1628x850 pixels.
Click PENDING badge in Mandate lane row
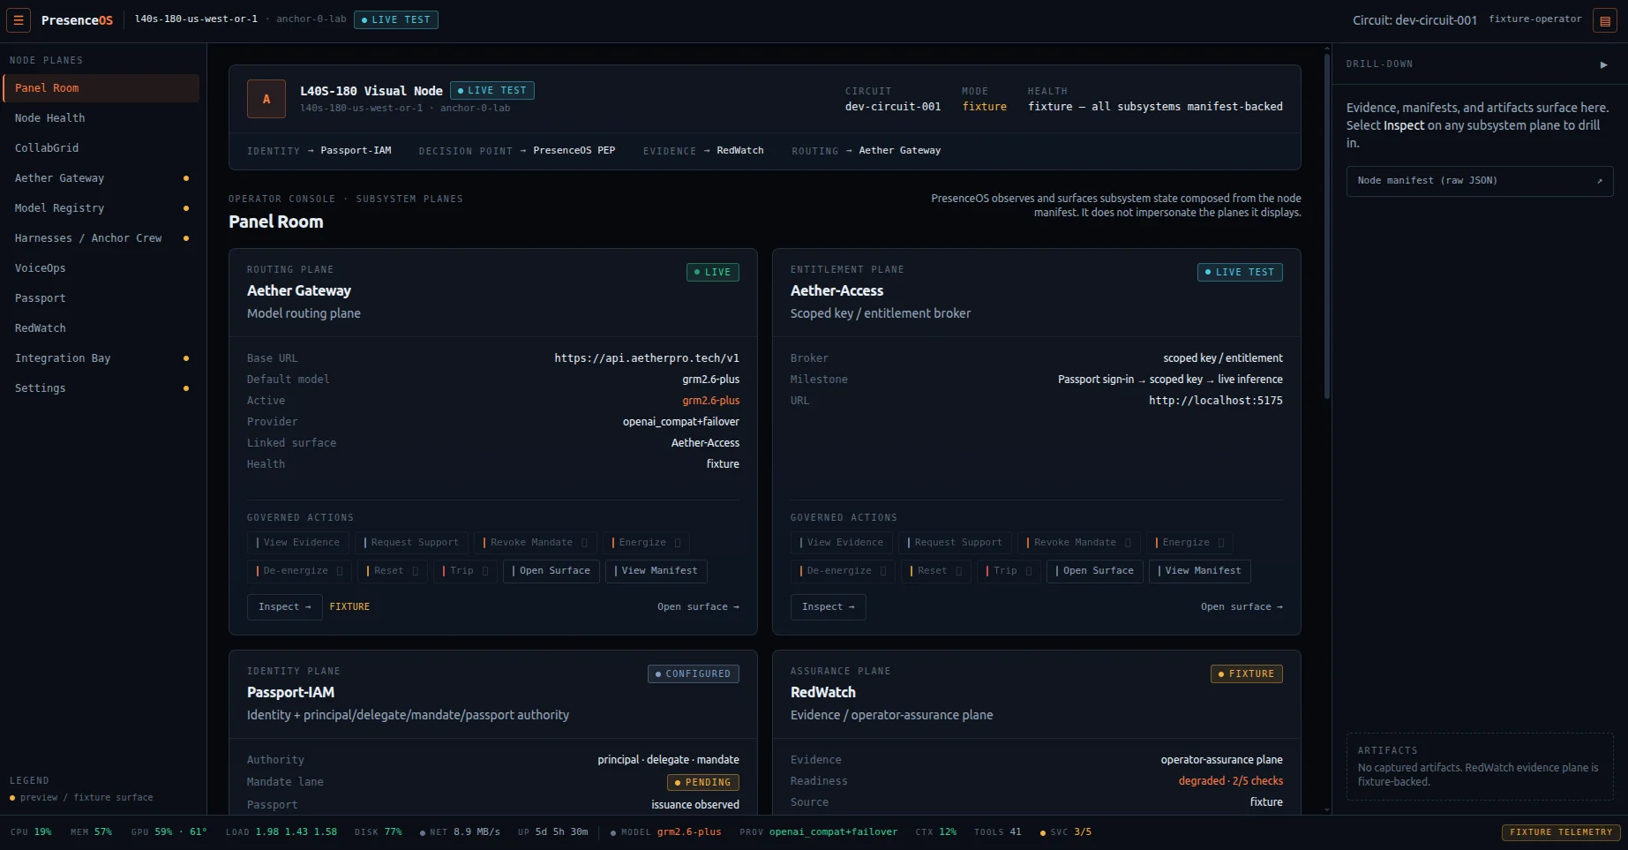coord(703,783)
